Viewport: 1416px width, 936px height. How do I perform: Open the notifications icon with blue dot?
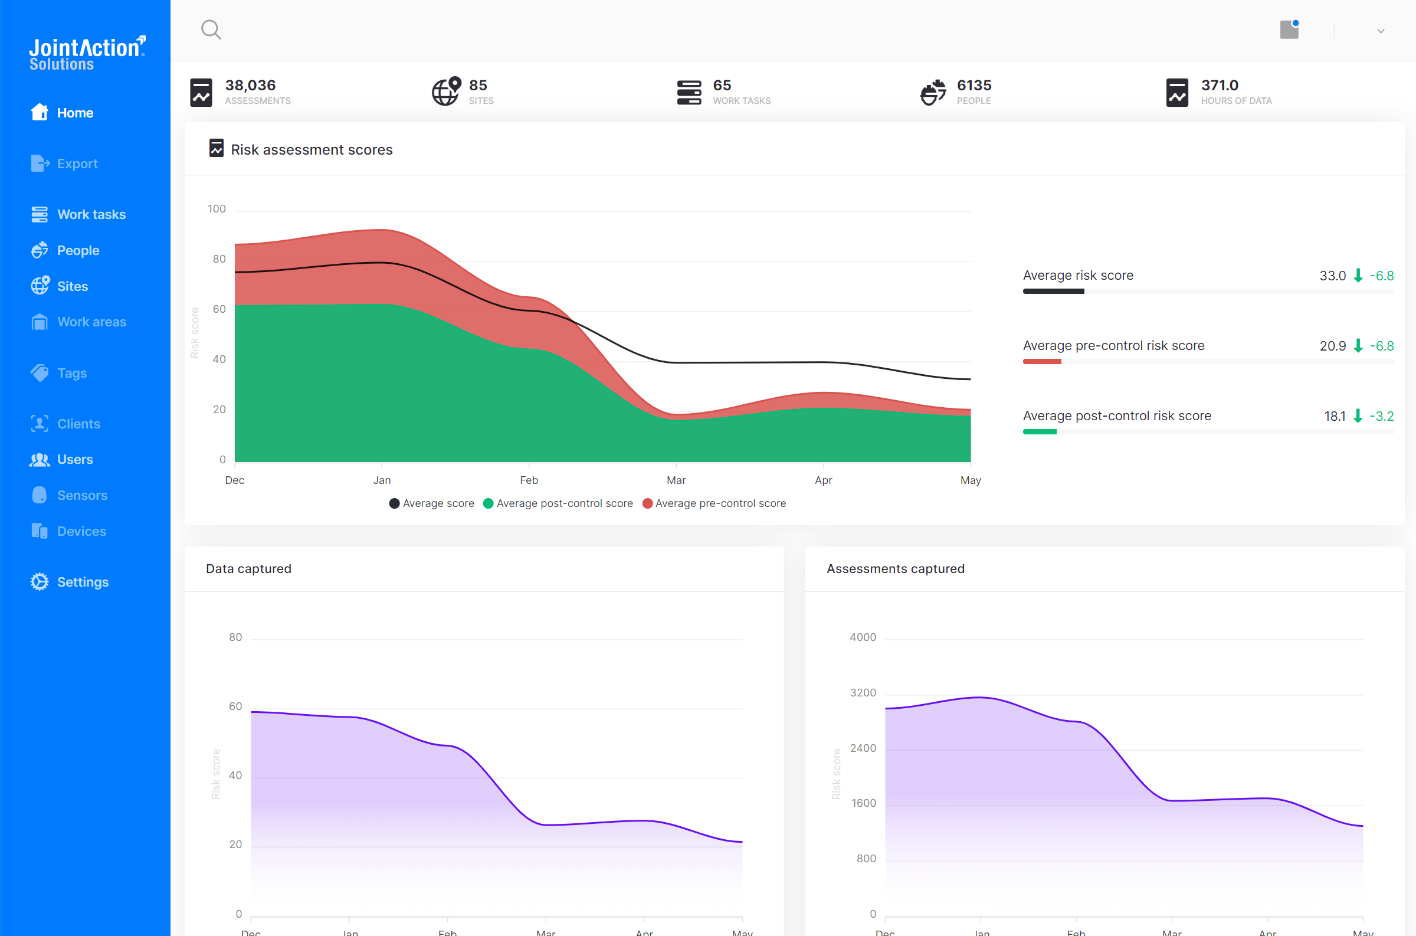(1290, 29)
